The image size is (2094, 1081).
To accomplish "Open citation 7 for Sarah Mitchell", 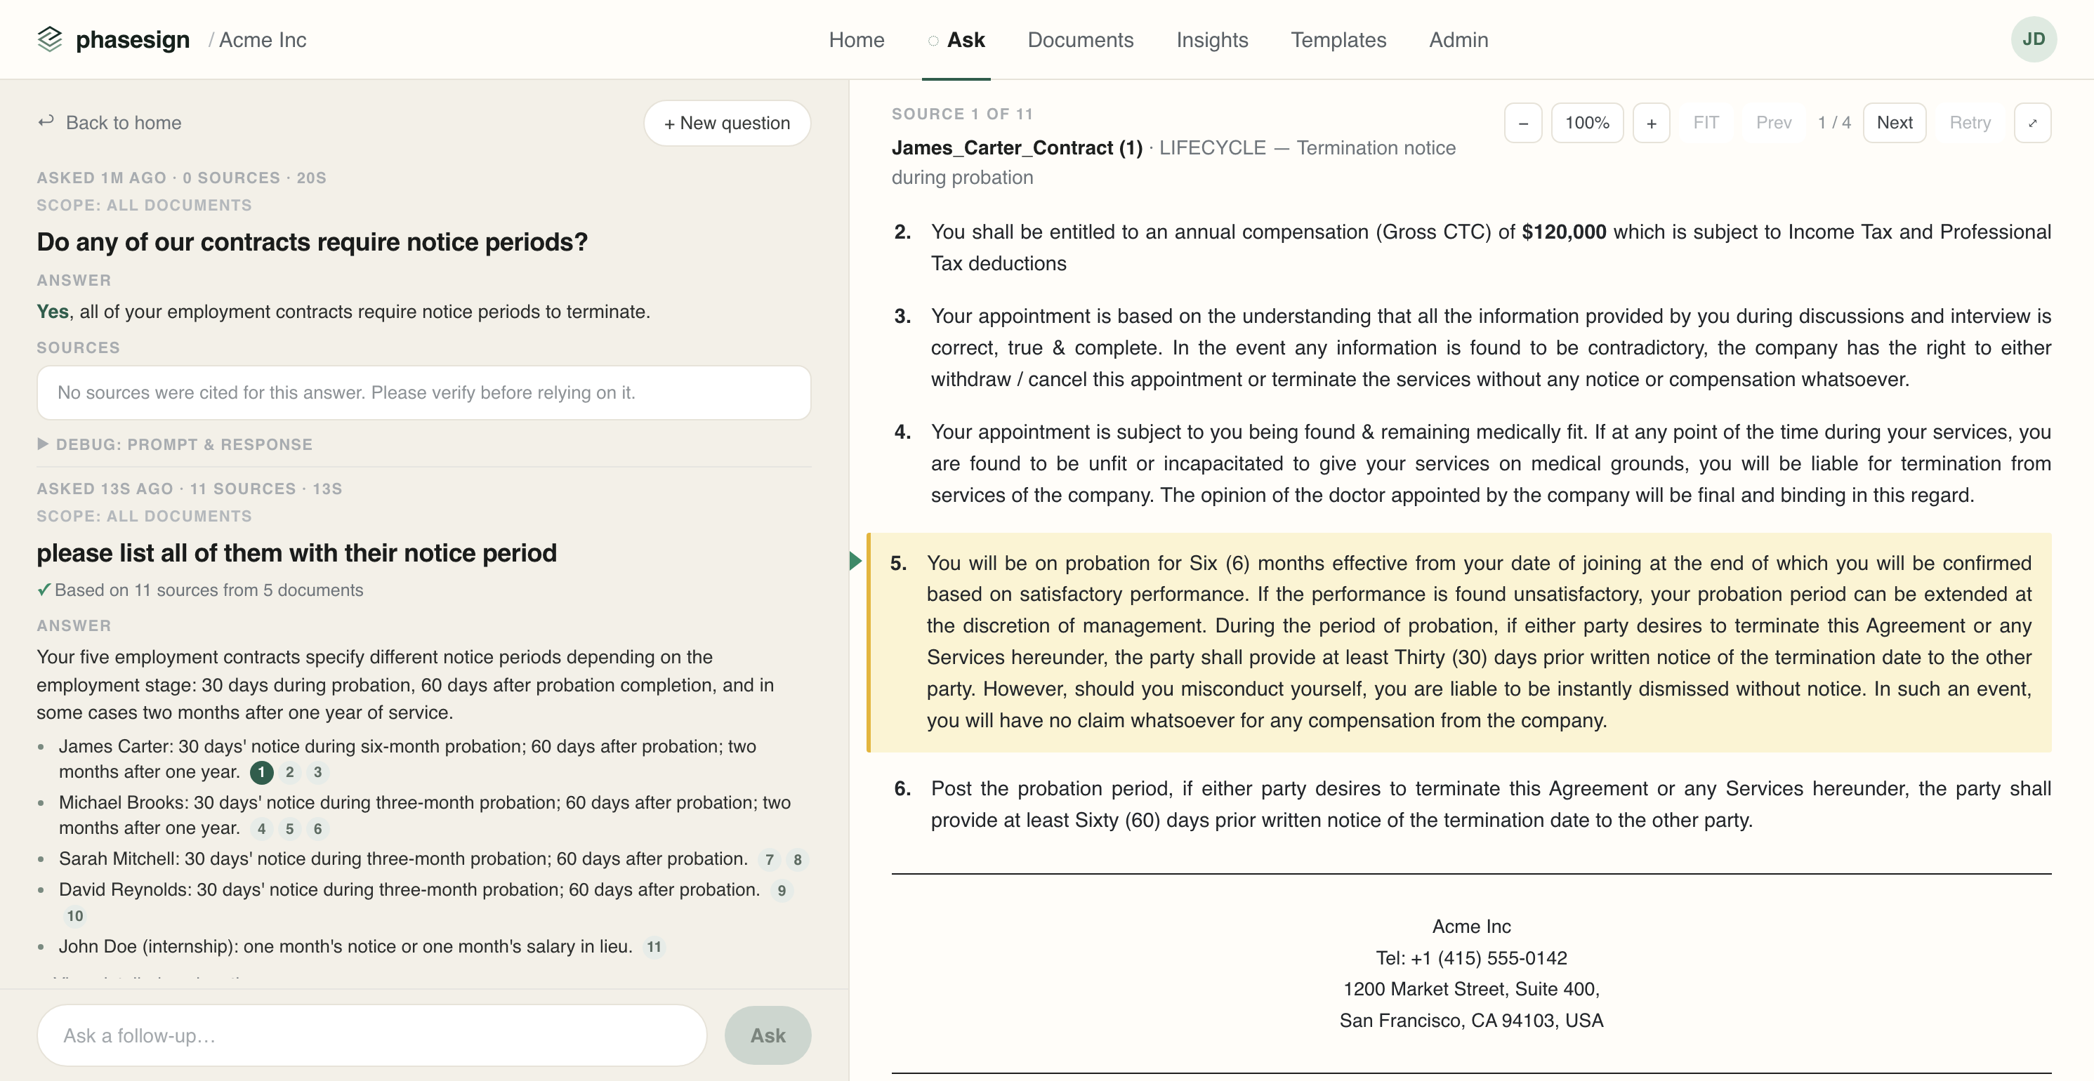I will coord(769,859).
